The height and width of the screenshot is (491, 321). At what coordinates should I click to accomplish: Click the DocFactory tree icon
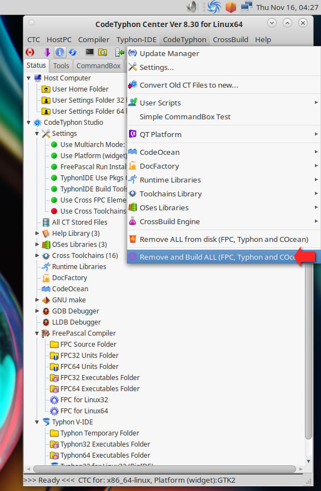46,278
